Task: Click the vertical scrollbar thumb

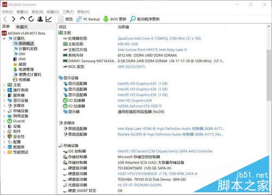Action: [x=269, y=75]
